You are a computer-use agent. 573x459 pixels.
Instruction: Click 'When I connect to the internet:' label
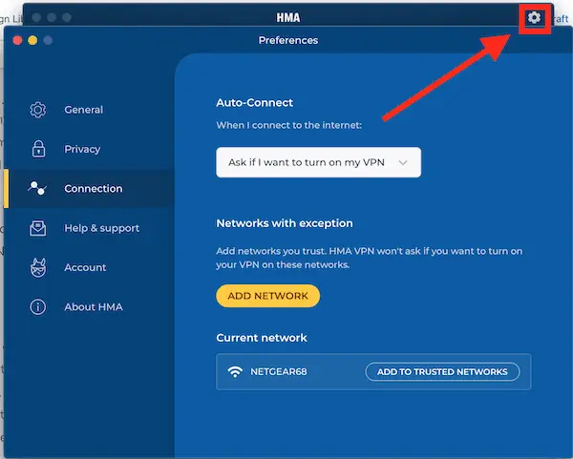(288, 125)
